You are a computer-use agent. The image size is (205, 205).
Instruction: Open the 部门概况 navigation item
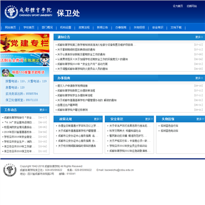[x=47, y=27]
